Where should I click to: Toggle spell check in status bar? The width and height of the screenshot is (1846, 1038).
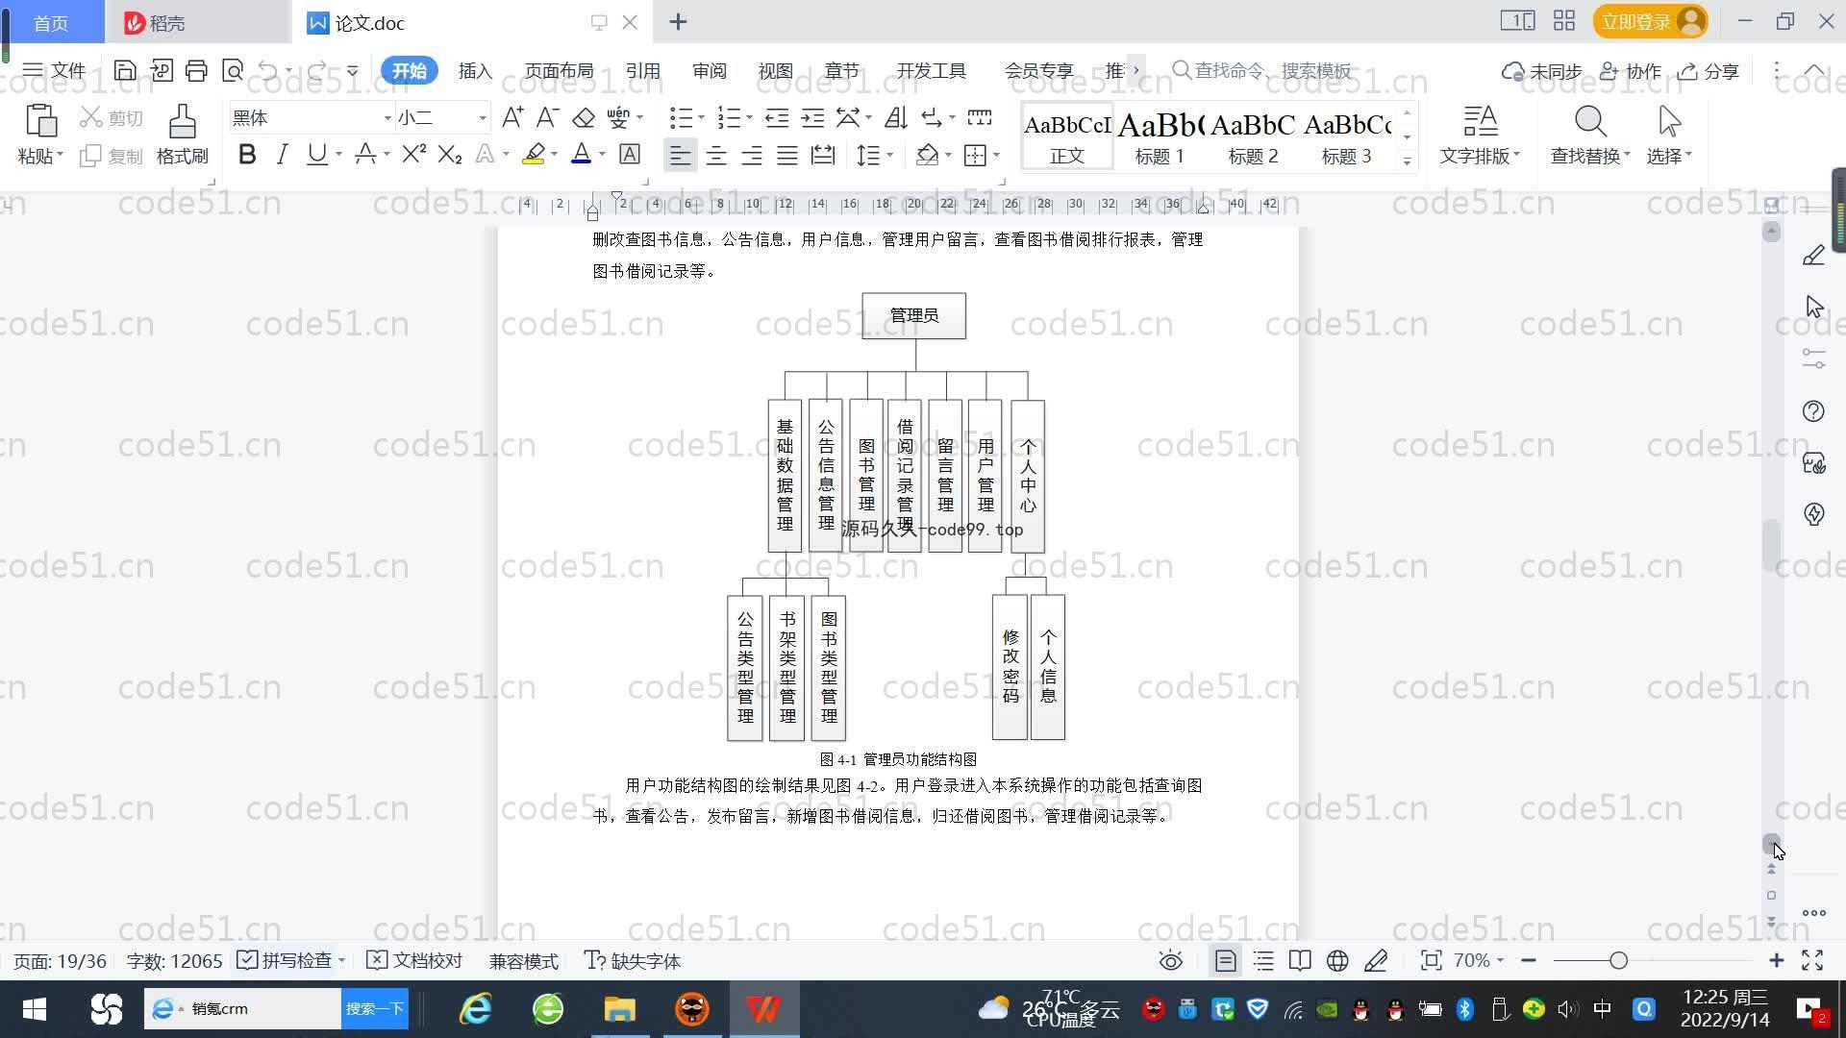(286, 961)
